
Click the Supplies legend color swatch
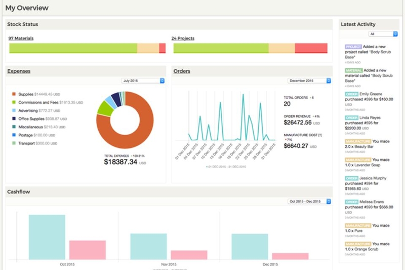14,94
